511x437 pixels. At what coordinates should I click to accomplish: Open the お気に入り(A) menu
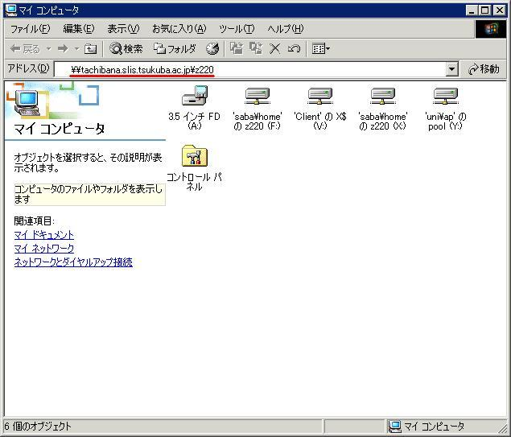179,29
